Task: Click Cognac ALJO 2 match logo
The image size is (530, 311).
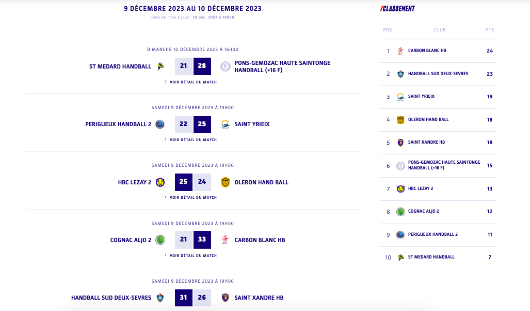Action: click(x=160, y=240)
